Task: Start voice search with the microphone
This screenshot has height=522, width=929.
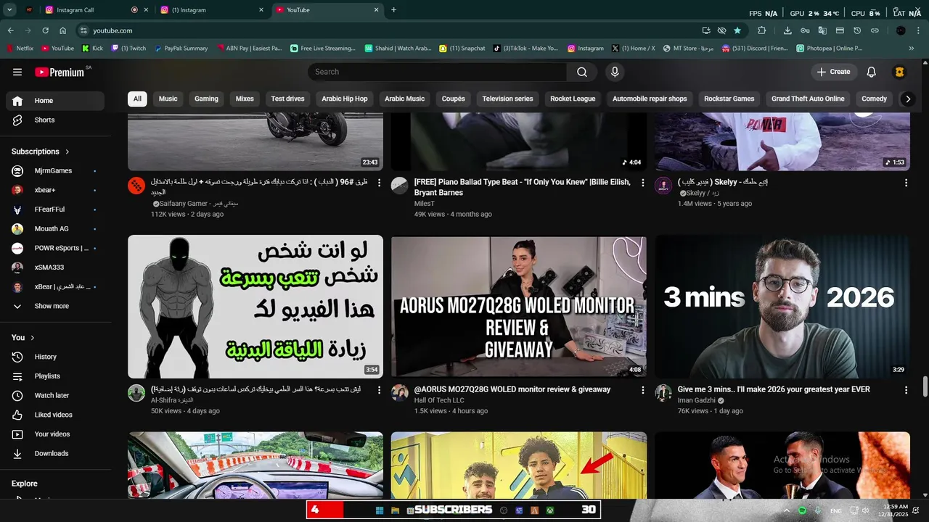Action: pos(615,72)
